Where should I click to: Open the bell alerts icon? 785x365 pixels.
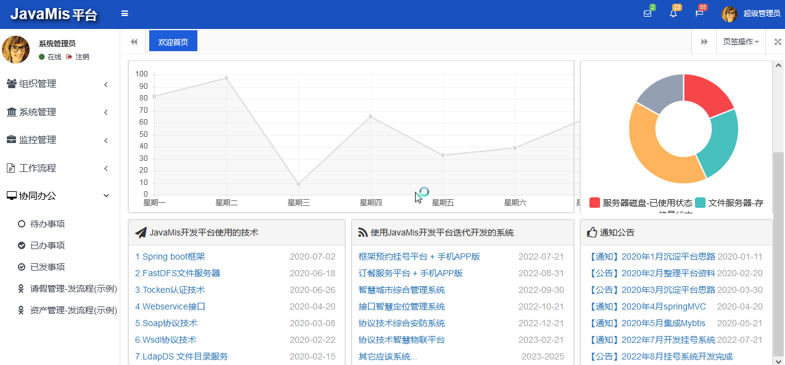(x=673, y=14)
